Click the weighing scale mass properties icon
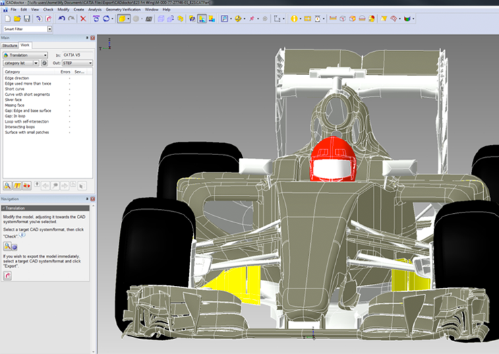The height and width of the screenshot is (354, 499). 318,19
